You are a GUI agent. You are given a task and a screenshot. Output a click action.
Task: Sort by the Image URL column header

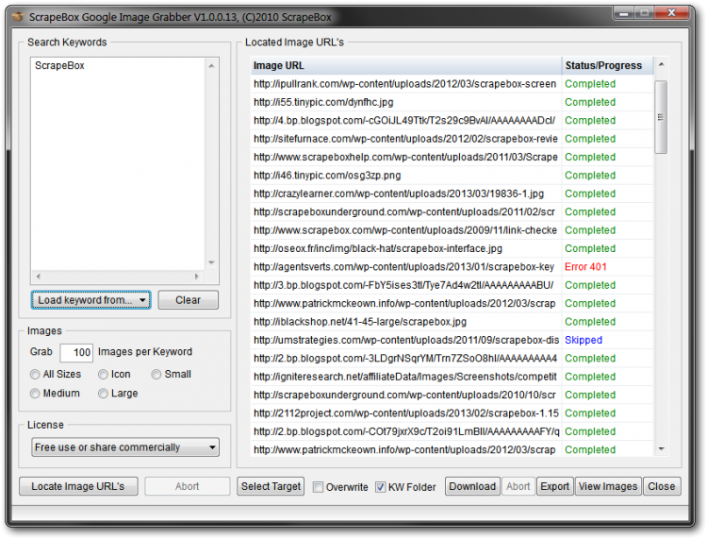pos(405,66)
